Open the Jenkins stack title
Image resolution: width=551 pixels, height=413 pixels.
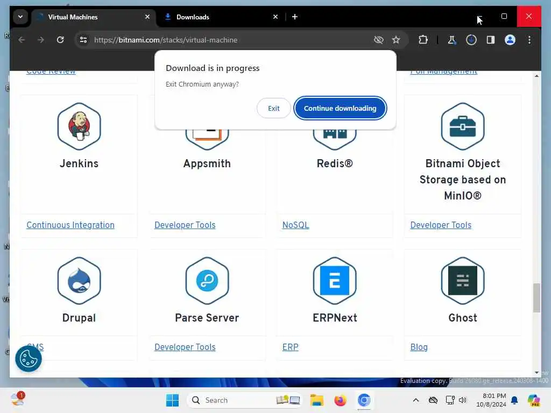[x=79, y=163]
